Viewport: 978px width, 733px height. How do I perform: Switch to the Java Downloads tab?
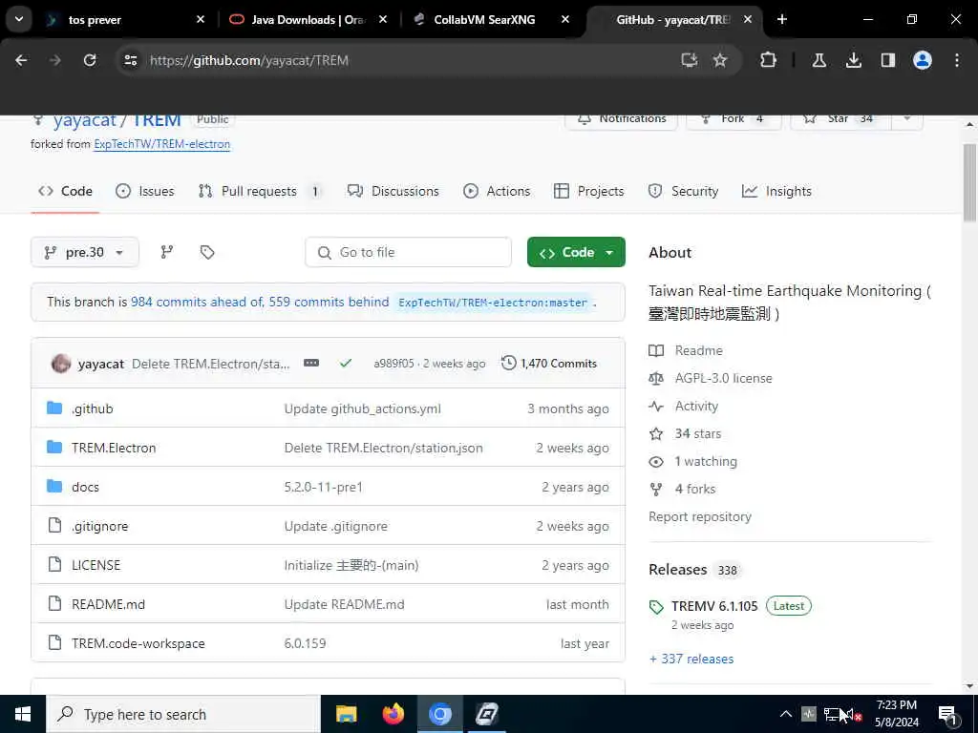point(307,19)
